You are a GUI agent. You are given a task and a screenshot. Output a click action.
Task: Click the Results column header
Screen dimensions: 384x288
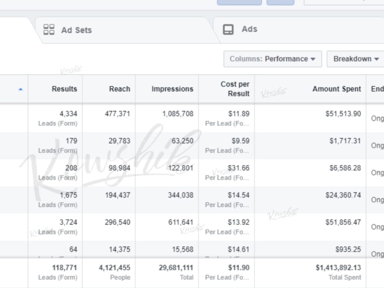pos(64,89)
